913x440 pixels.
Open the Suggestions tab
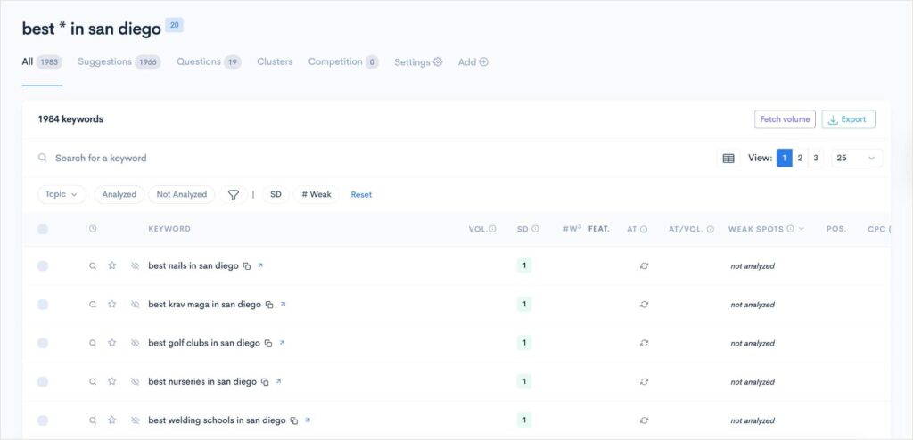pyautogui.click(x=119, y=61)
